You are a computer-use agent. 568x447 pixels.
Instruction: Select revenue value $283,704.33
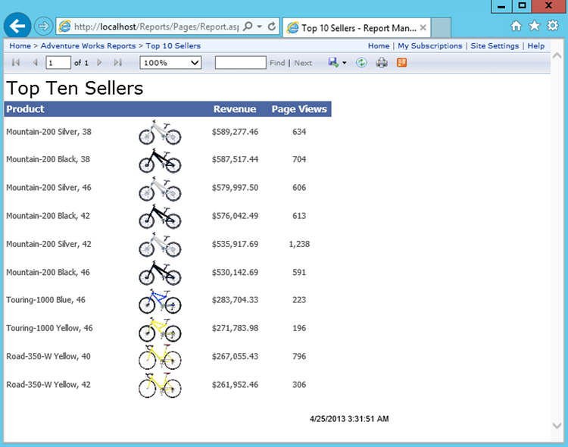coord(235,300)
